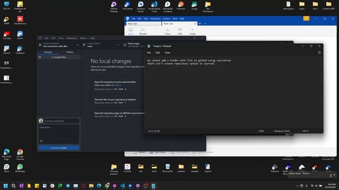Open the Slack desktop shortcut
Screen dimensions: 339x190
6,168
